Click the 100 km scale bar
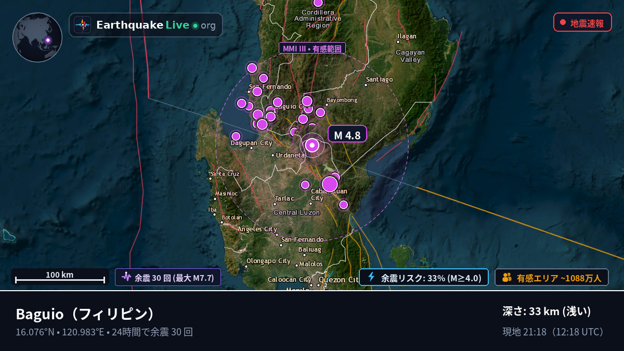 (60, 277)
